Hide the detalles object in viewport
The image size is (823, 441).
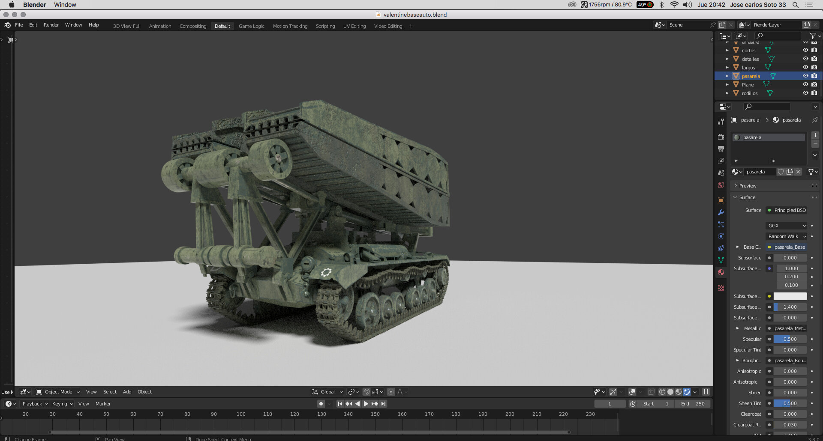tap(805, 59)
